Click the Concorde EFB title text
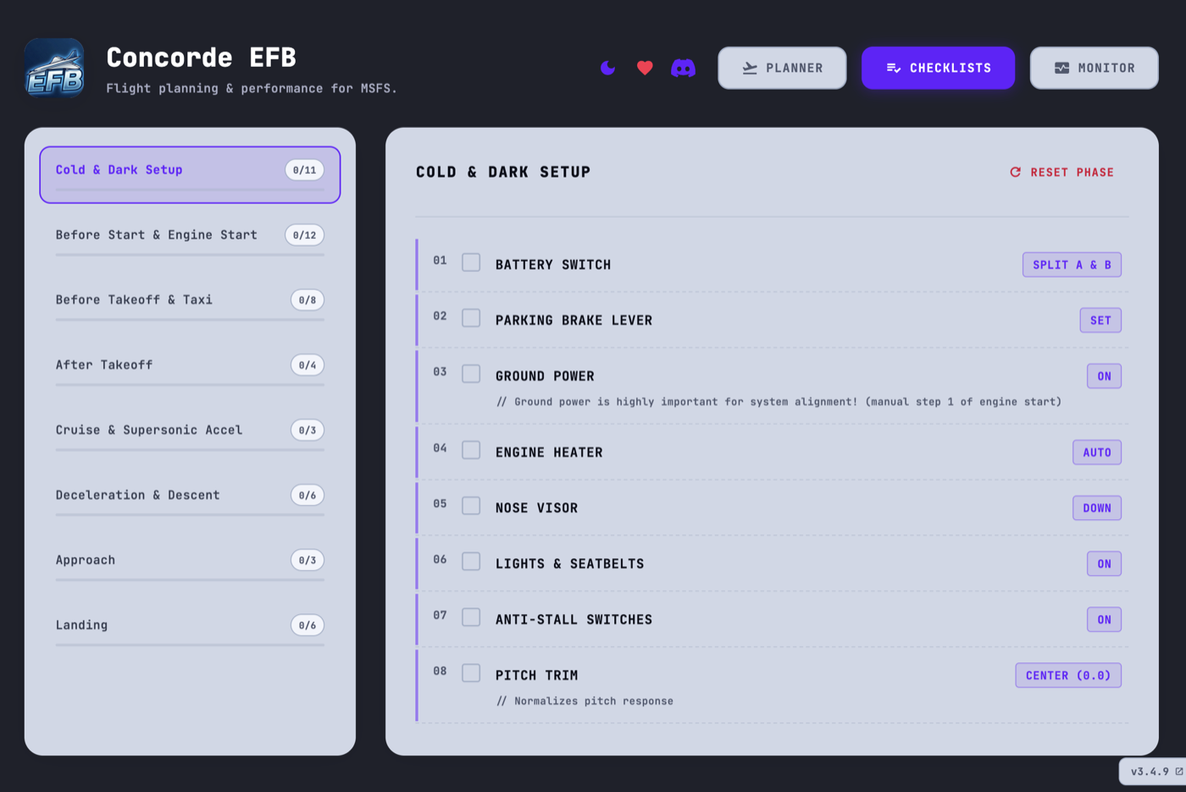The width and height of the screenshot is (1186, 792). pyautogui.click(x=201, y=58)
